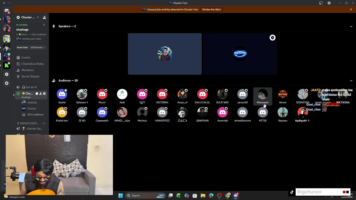
Task: Open the Server Go... channel
Action: 31,129
